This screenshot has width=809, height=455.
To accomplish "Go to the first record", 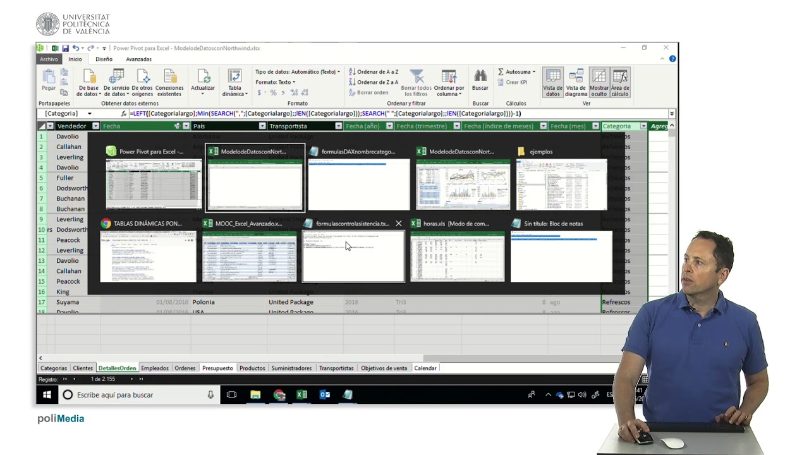I will (x=64, y=379).
